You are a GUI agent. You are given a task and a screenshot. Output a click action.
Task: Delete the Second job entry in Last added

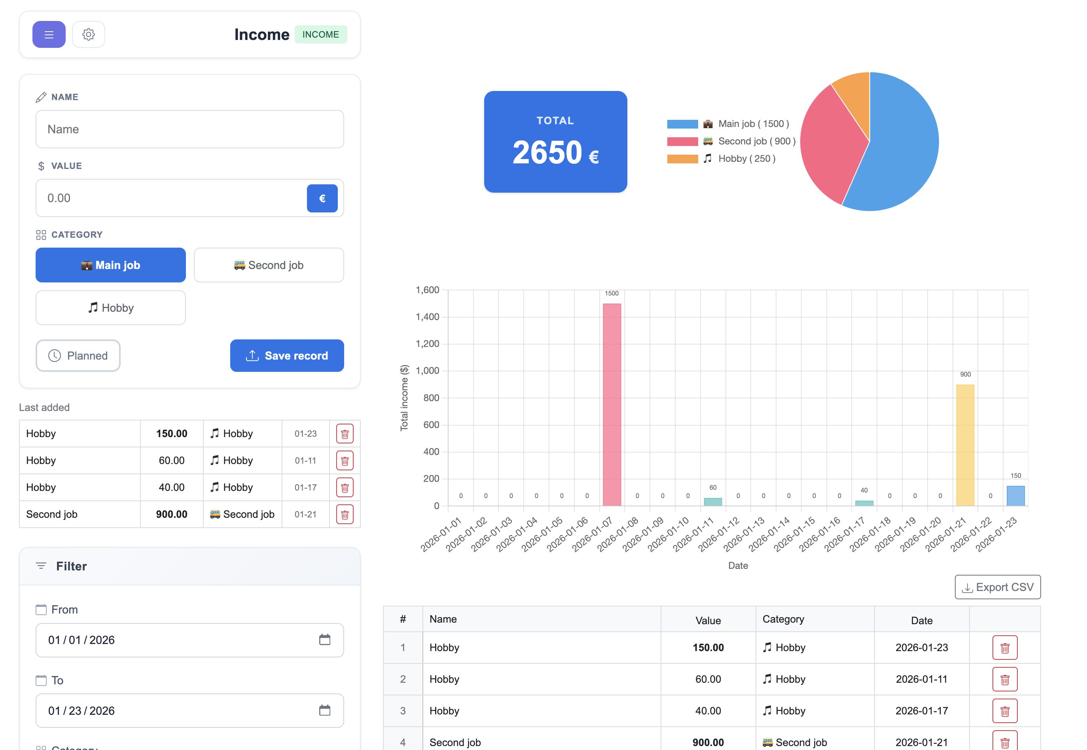[x=345, y=514]
